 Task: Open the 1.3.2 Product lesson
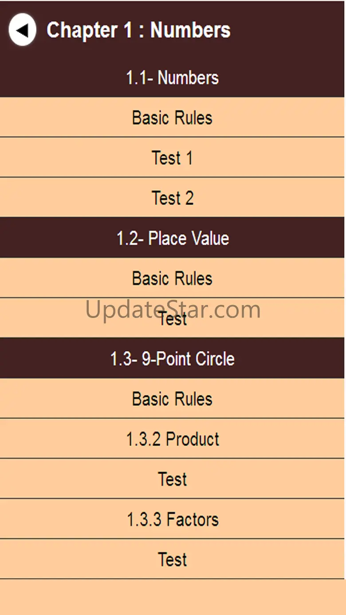[172, 439]
